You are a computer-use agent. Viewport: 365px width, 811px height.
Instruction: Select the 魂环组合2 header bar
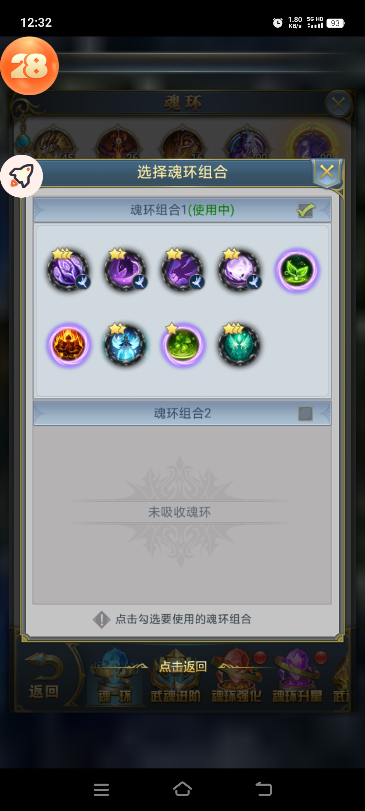182,413
